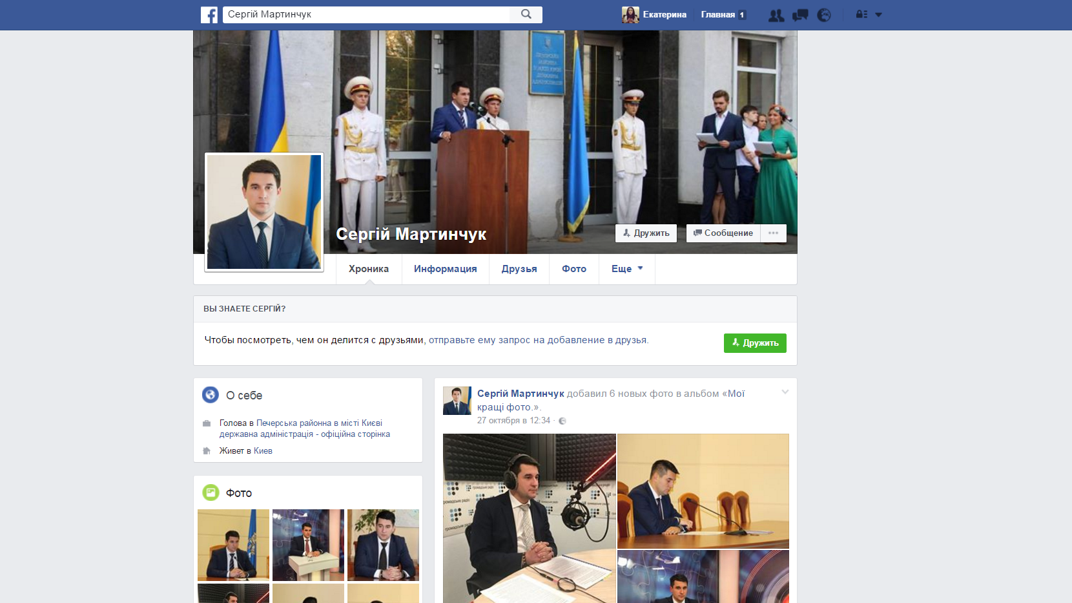This screenshot has width=1072, height=603.
Task: Click the green Дружить button
Action: [755, 343]
